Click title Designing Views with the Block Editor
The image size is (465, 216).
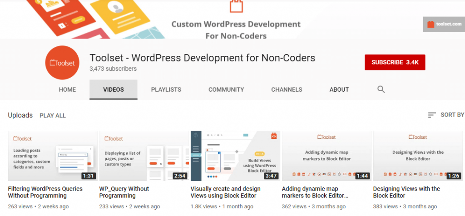(406, 192)
